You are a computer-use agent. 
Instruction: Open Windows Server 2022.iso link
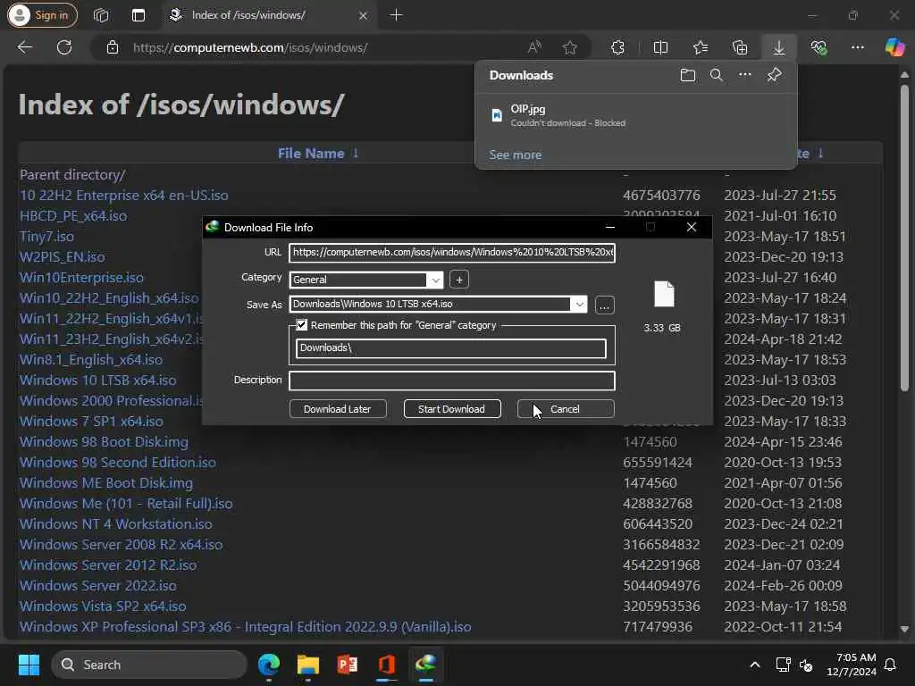(x=98, y=585)
